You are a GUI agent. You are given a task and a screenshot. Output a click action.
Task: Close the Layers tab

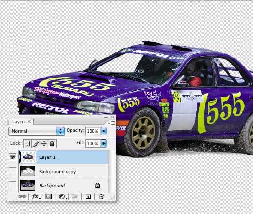pos(29,121)
